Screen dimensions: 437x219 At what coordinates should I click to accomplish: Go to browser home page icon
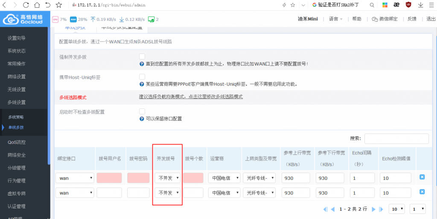pyautogui.click(x=37, y=5)
